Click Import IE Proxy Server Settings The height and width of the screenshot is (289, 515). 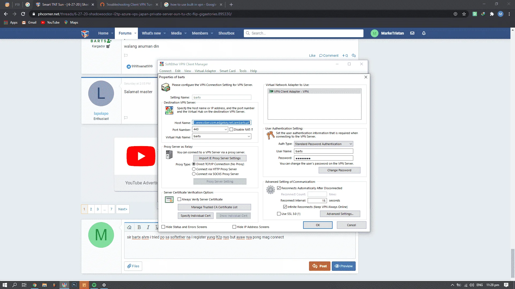[220, 158]
